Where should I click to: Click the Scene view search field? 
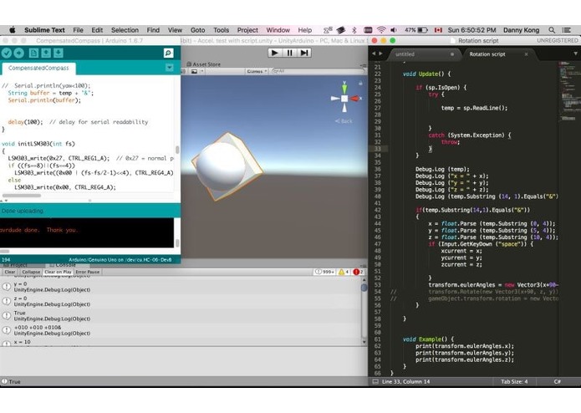coord(318,71)
